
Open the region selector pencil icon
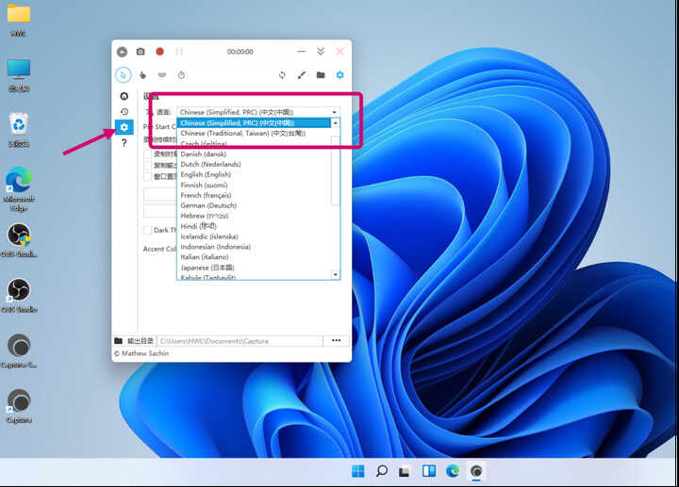pos(302,75)
